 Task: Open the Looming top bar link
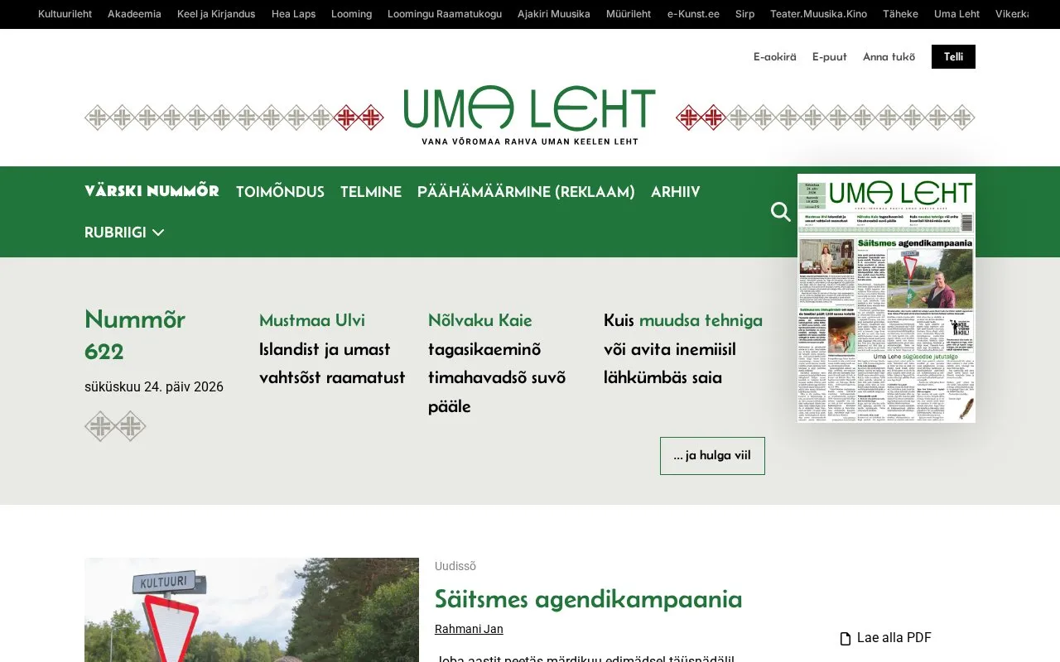351,14
